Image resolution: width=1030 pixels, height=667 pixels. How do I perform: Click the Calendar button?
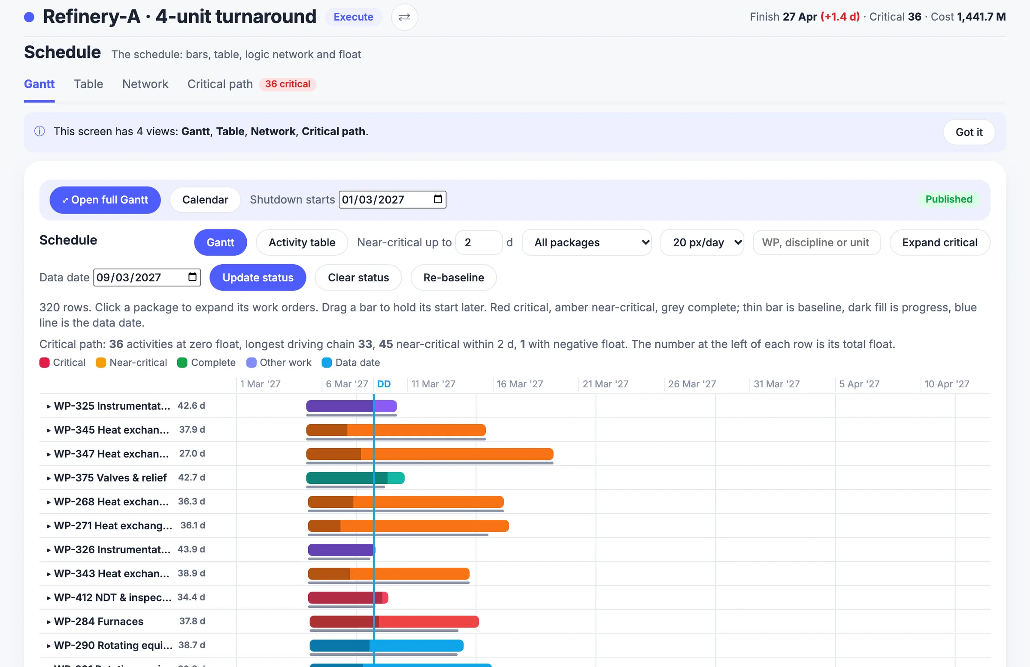point(205,200)
